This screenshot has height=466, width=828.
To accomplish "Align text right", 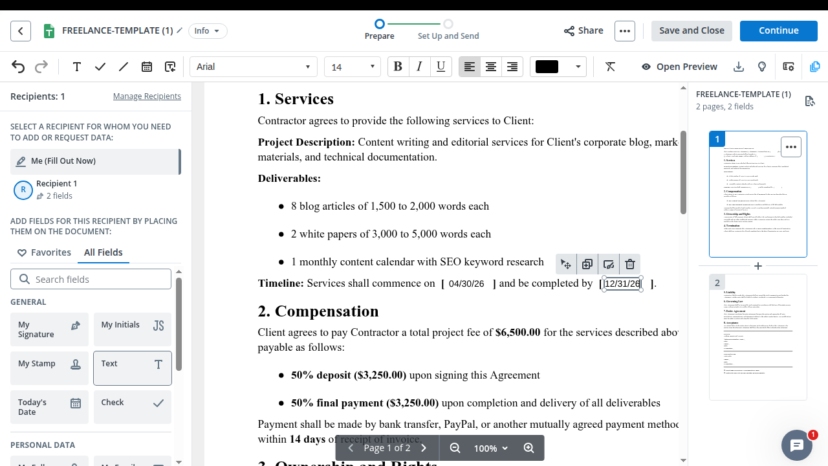I will [x=512, y=67].
